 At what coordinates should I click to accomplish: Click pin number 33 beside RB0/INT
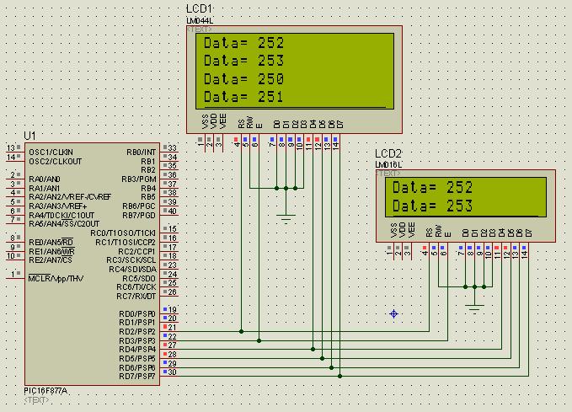[x=172, y=147]
